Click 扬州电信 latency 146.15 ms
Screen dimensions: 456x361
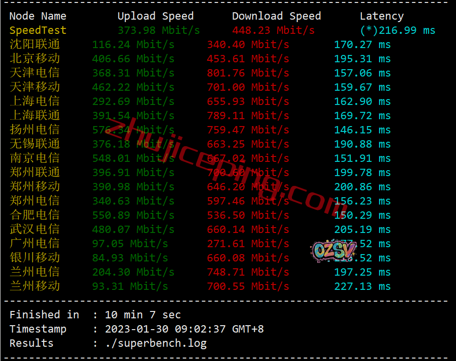[362, 130]
